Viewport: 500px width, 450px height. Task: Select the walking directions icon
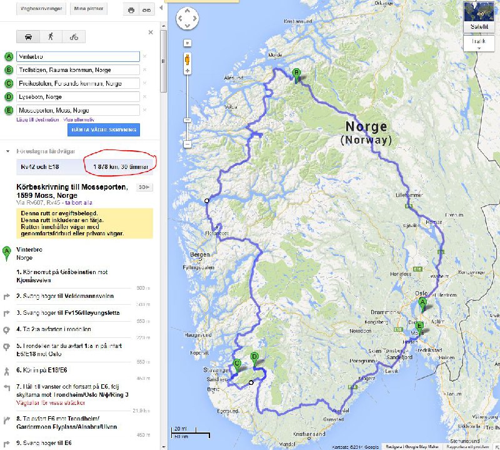pos(51,38)
